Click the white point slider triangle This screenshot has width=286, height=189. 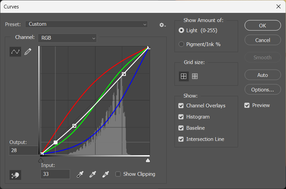(148, 160)
